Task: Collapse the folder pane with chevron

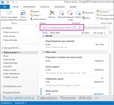Action: (x=36, y=26)
